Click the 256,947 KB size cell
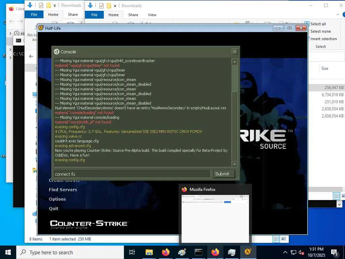Viewport: 345px width, 259px height. [x=334, y=88]
